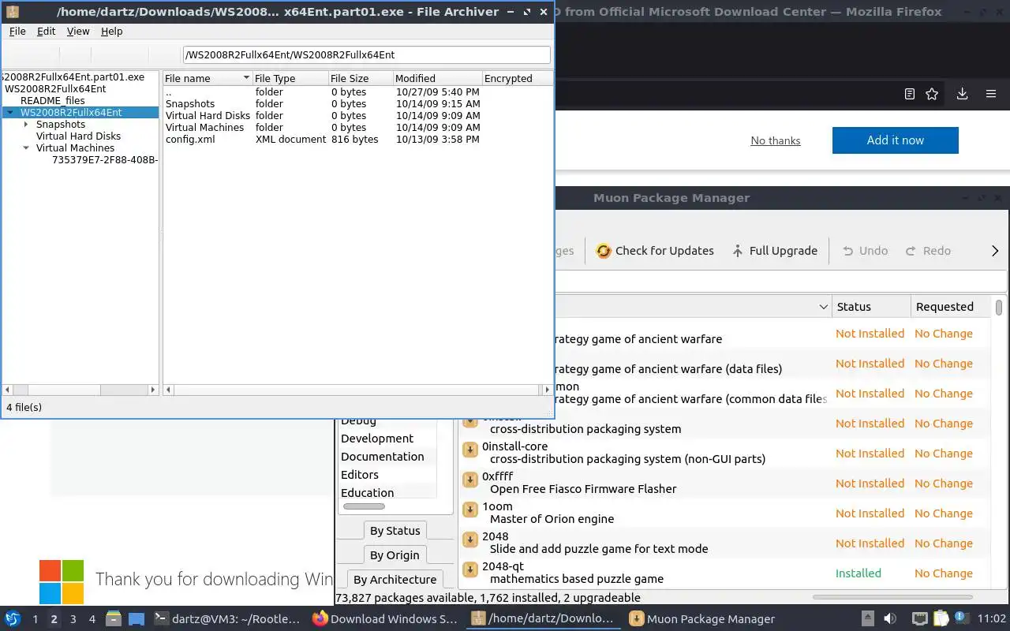Click the Redo button in Muon

pos(928,251)
